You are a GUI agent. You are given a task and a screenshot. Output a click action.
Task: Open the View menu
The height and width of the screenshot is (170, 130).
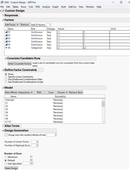pos(81,7)
